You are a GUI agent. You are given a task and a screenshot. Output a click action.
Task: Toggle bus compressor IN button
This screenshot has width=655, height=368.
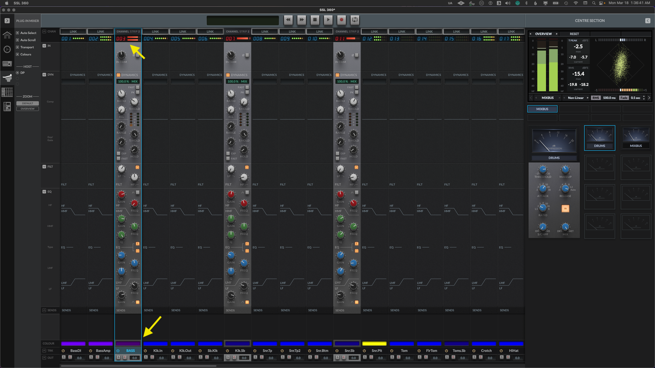pos(565,209)
